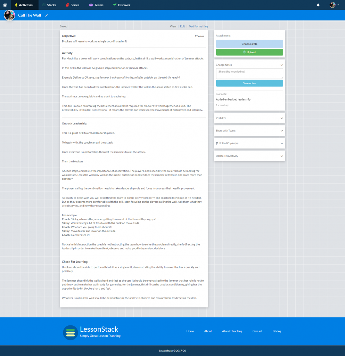Click the home icon in navbar
Screen dimensions: 345x356
pyautogui.click(x=5, y=5)
